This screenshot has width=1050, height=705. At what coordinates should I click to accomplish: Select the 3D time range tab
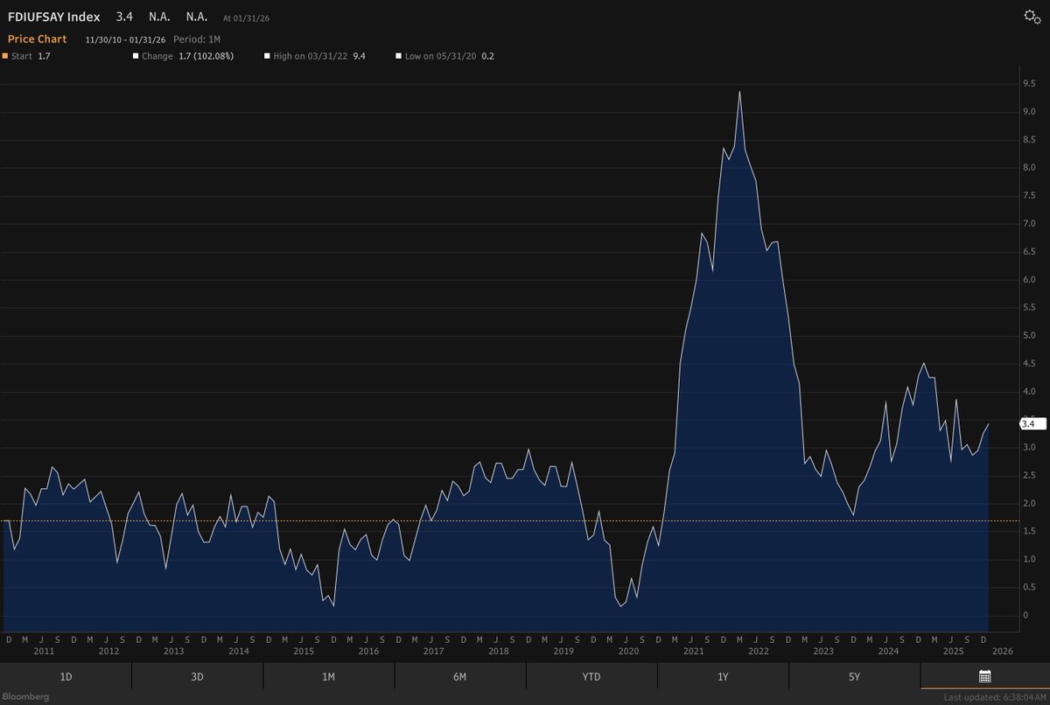[197, 676]
